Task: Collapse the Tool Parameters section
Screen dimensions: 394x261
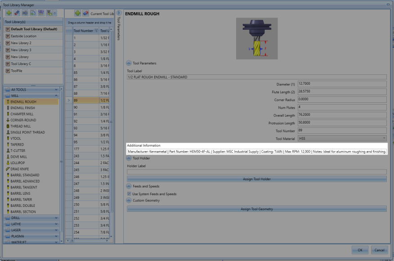Action: [129, 64]
